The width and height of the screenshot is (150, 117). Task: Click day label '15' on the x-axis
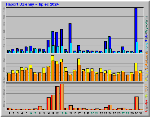[71, 113]
